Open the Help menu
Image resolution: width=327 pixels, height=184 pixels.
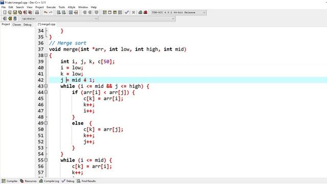94,7
